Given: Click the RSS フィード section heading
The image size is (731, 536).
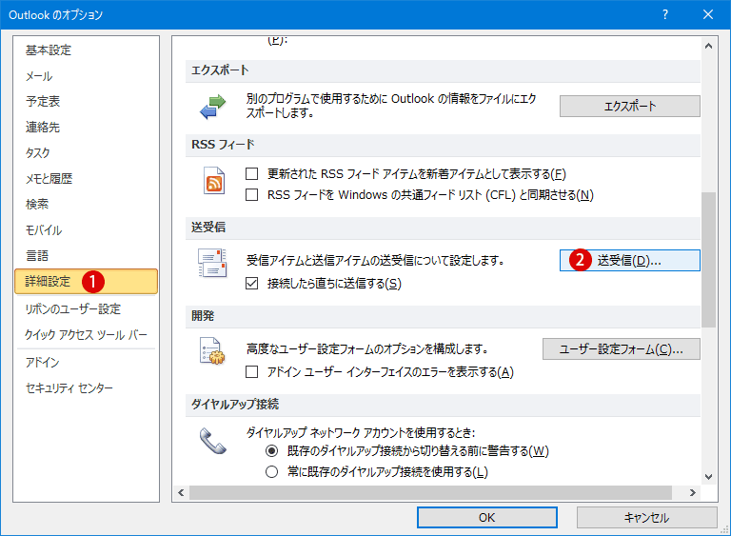Looking at the screenshot, I should (223, 145).
